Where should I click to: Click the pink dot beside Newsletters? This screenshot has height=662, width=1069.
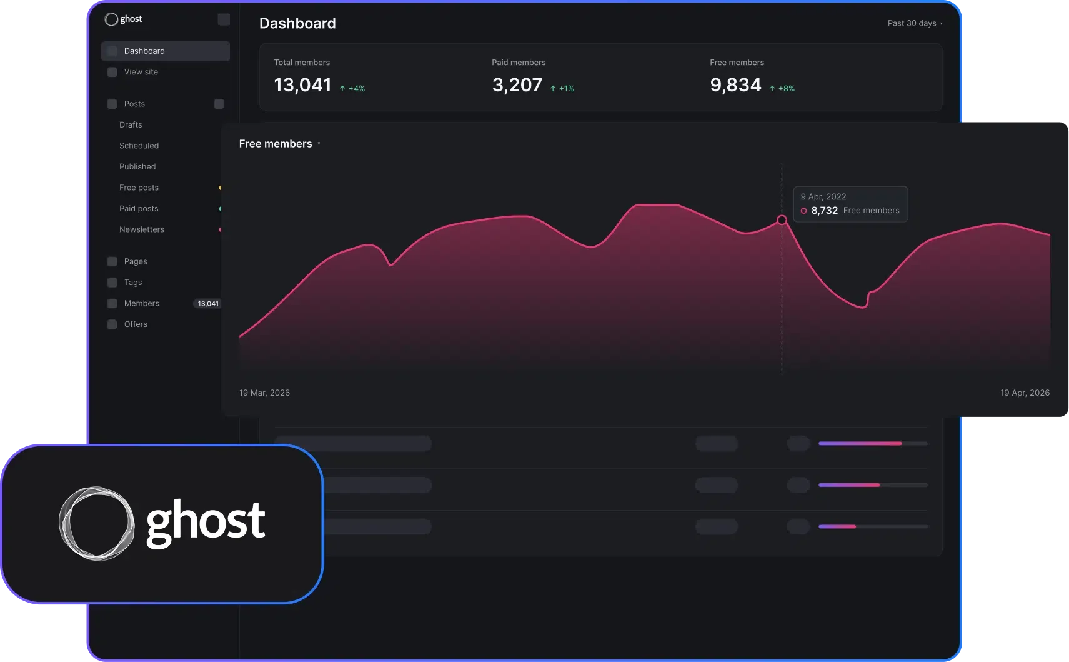(x=220, y=229)
